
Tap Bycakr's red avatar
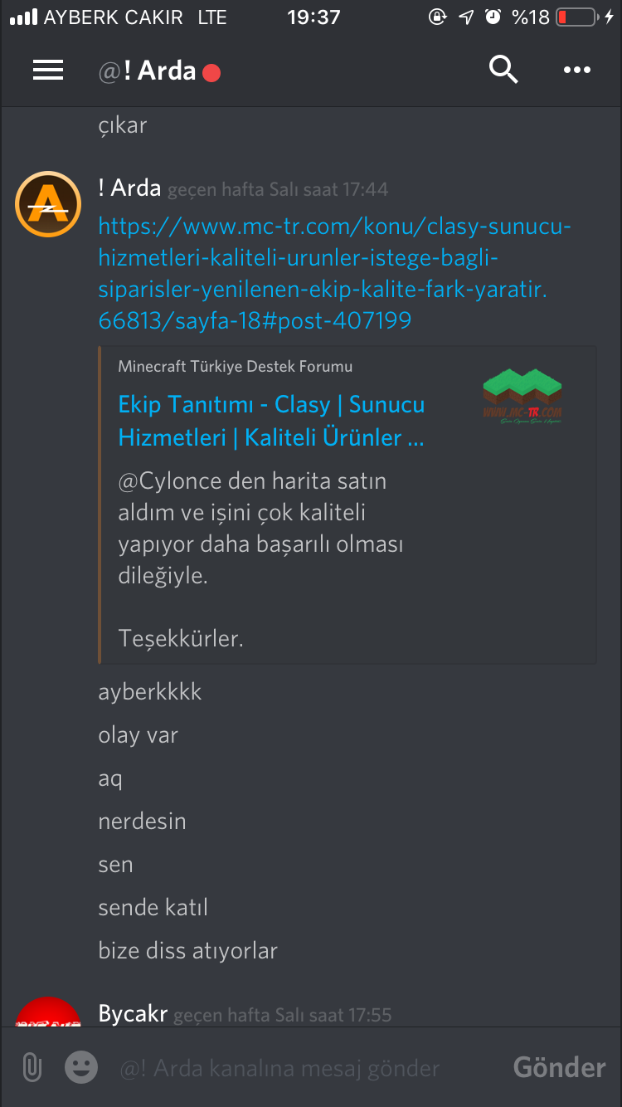click(48, 1012)
